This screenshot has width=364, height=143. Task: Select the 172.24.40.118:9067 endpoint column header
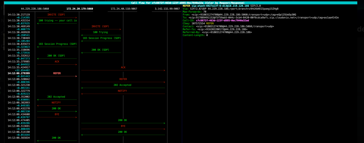coord(124,9)
